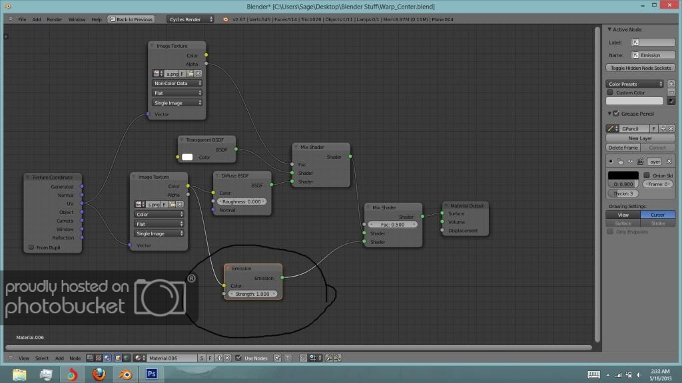The width and height of the screenshot is (682, 383).
Task: Click Back to Previous button
Action: pyautogui.click(x=131, y=19)
